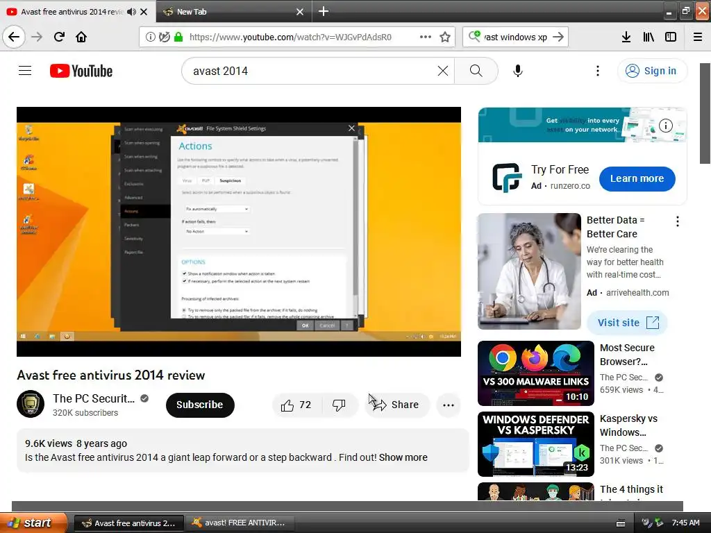The image size is (711, 533).
Task: Open Windows Defender vs Kaspersky thumbnail
Action: 535,444
